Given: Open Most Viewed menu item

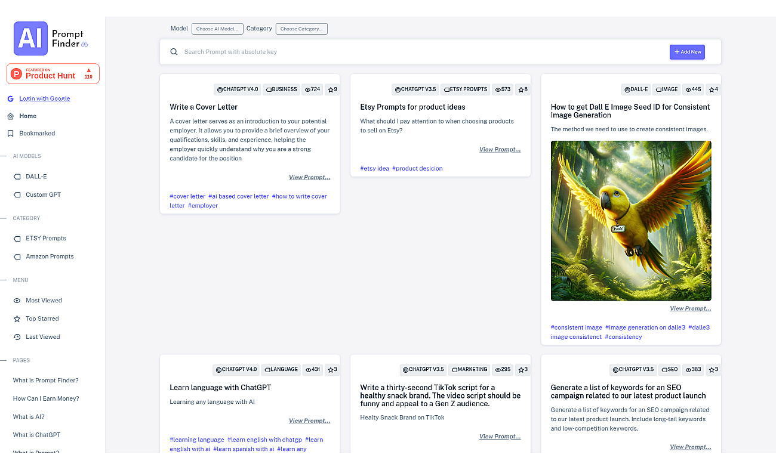Looking at the screenshot, I should coord(44,301).
